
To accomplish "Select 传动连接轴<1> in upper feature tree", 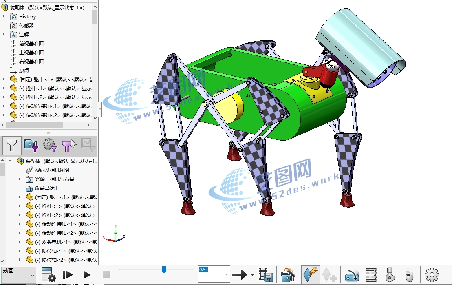I will pyautogui.click(x=55, y=106).
